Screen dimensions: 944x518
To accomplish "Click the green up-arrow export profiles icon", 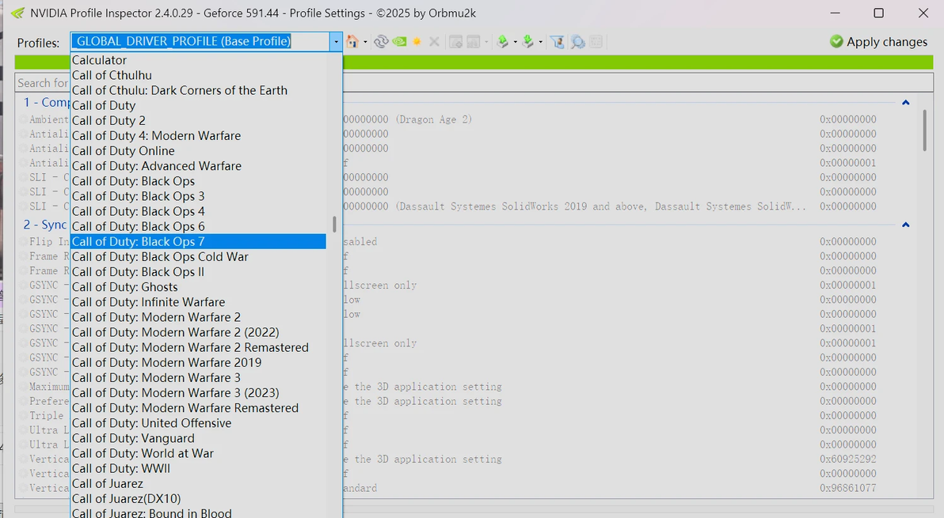I will click(x=502, y=41).
